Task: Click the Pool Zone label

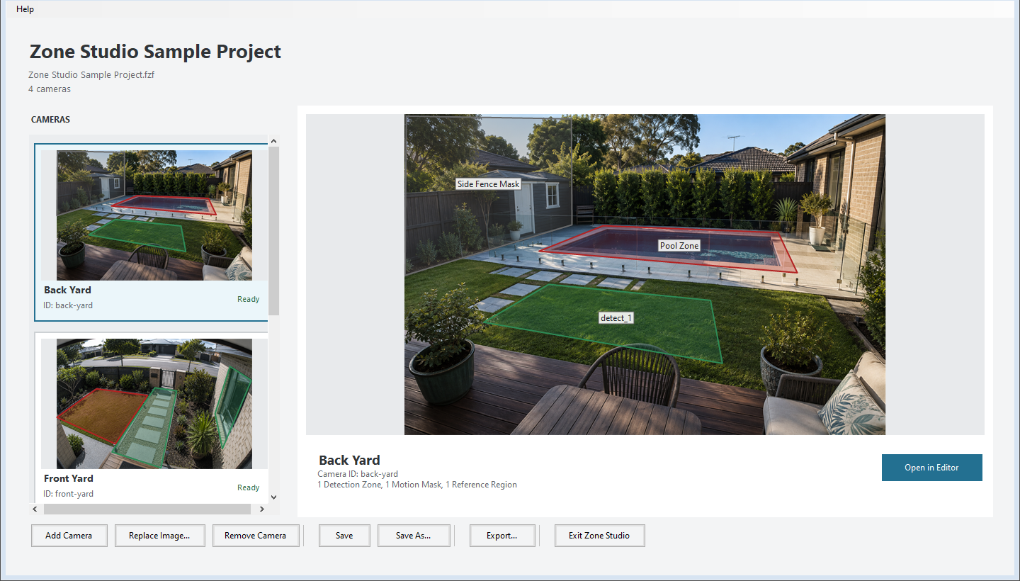Action: pos(679,246)
